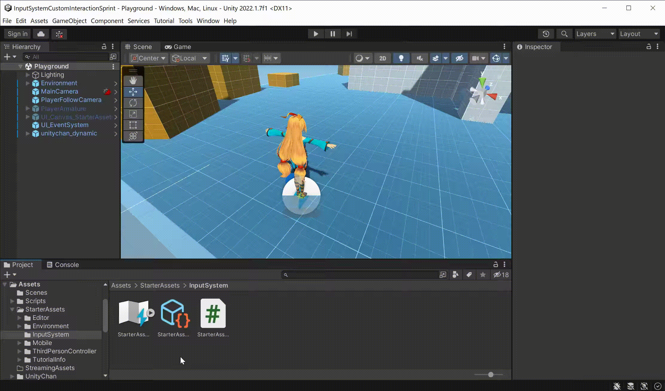This screenshot has height=391, width=665.
Task: Expand the Scripts folder
Action: (12, 301)
